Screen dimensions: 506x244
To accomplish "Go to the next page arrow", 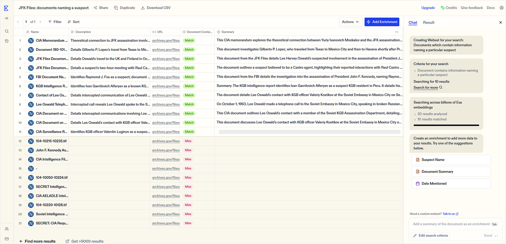I will (x=40, y=22).
